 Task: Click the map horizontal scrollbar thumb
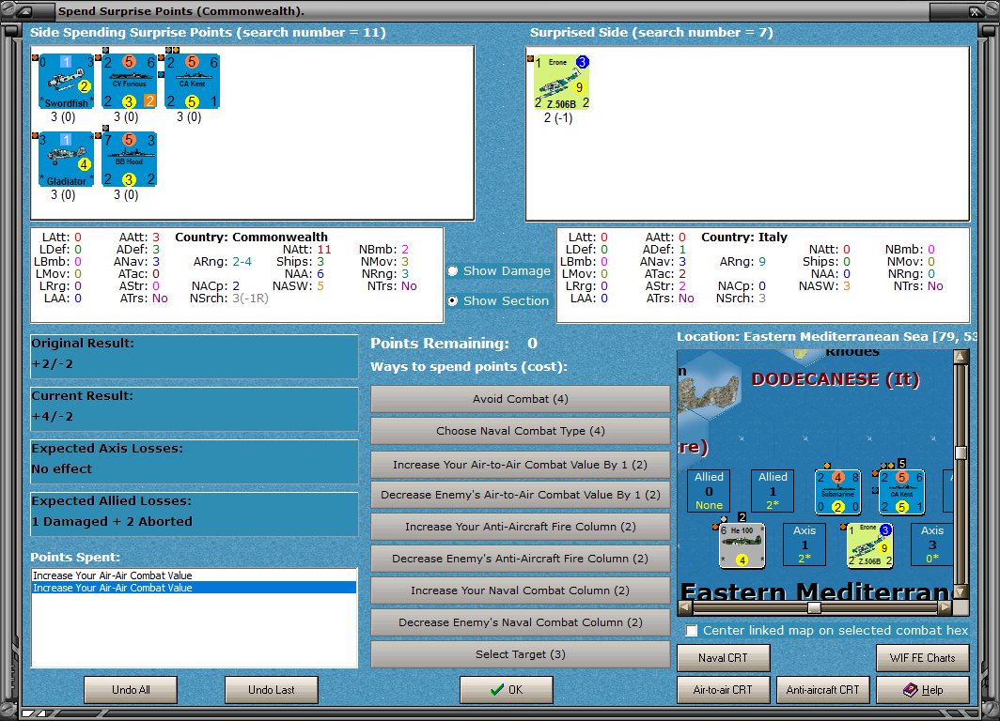(814, 607)
